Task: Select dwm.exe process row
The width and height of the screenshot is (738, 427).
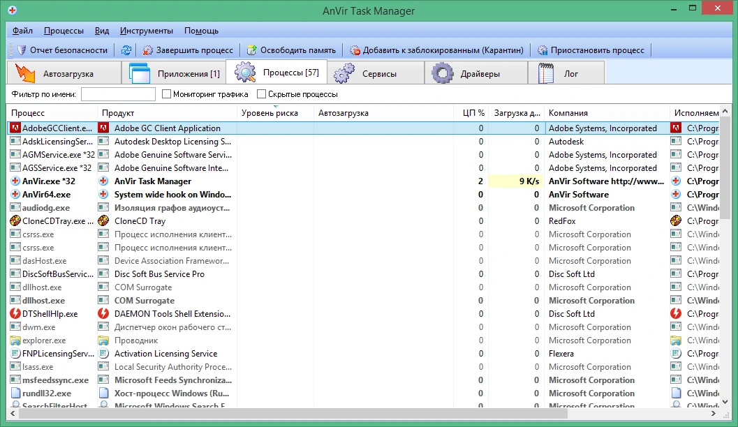Action: pyautogui.click(x=363, y=327)
